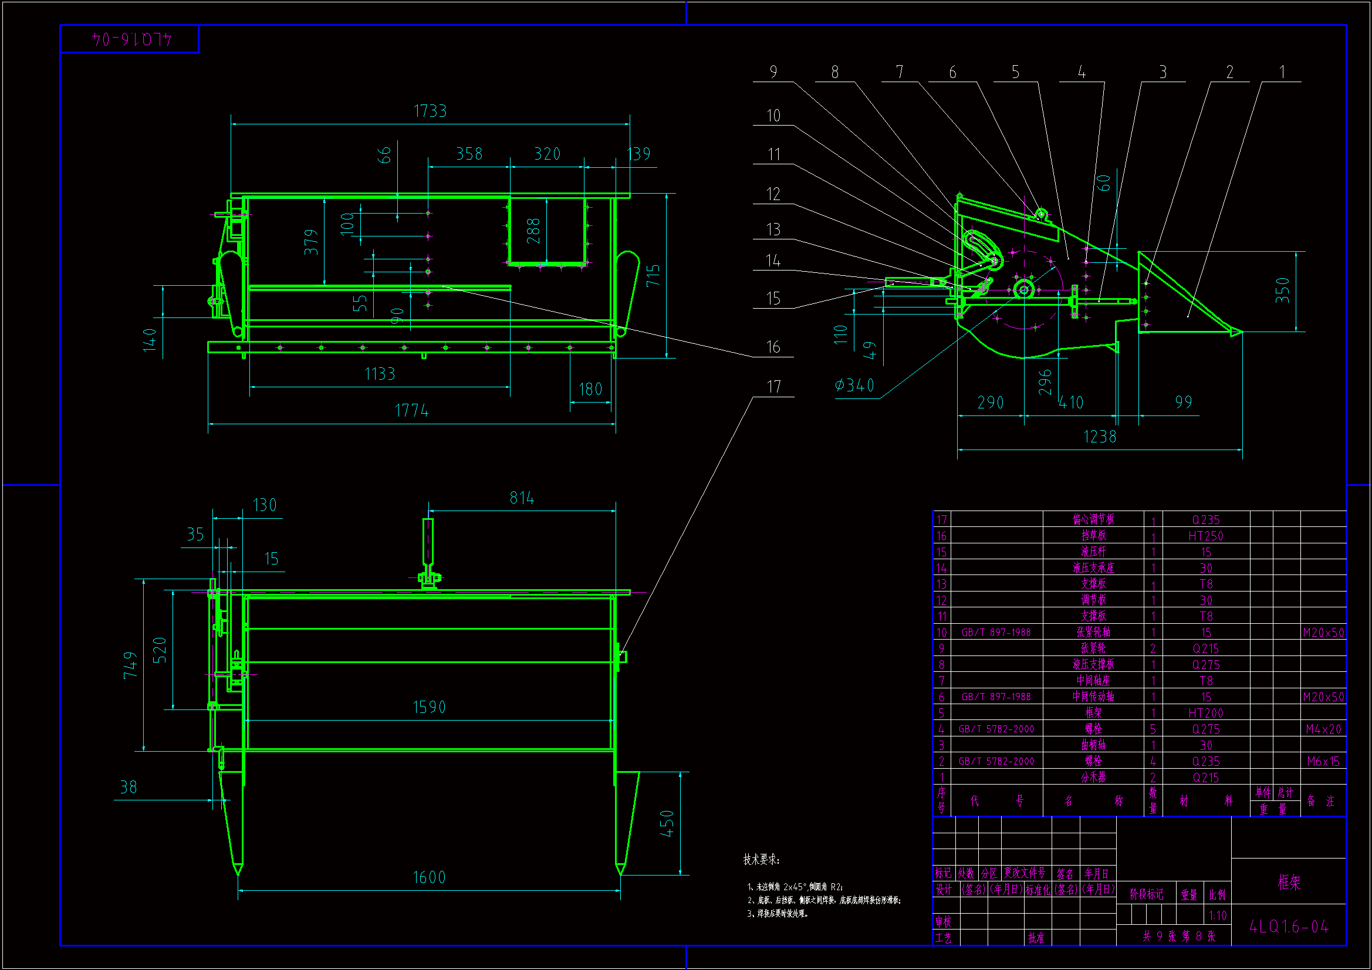The height and width of the screenshot is (970, 1372).
Task: Select the 框架 title block name
Action: click(x=1288, y=883)
